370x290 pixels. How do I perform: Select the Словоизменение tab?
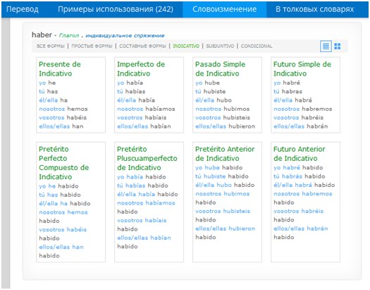point(224,9)
